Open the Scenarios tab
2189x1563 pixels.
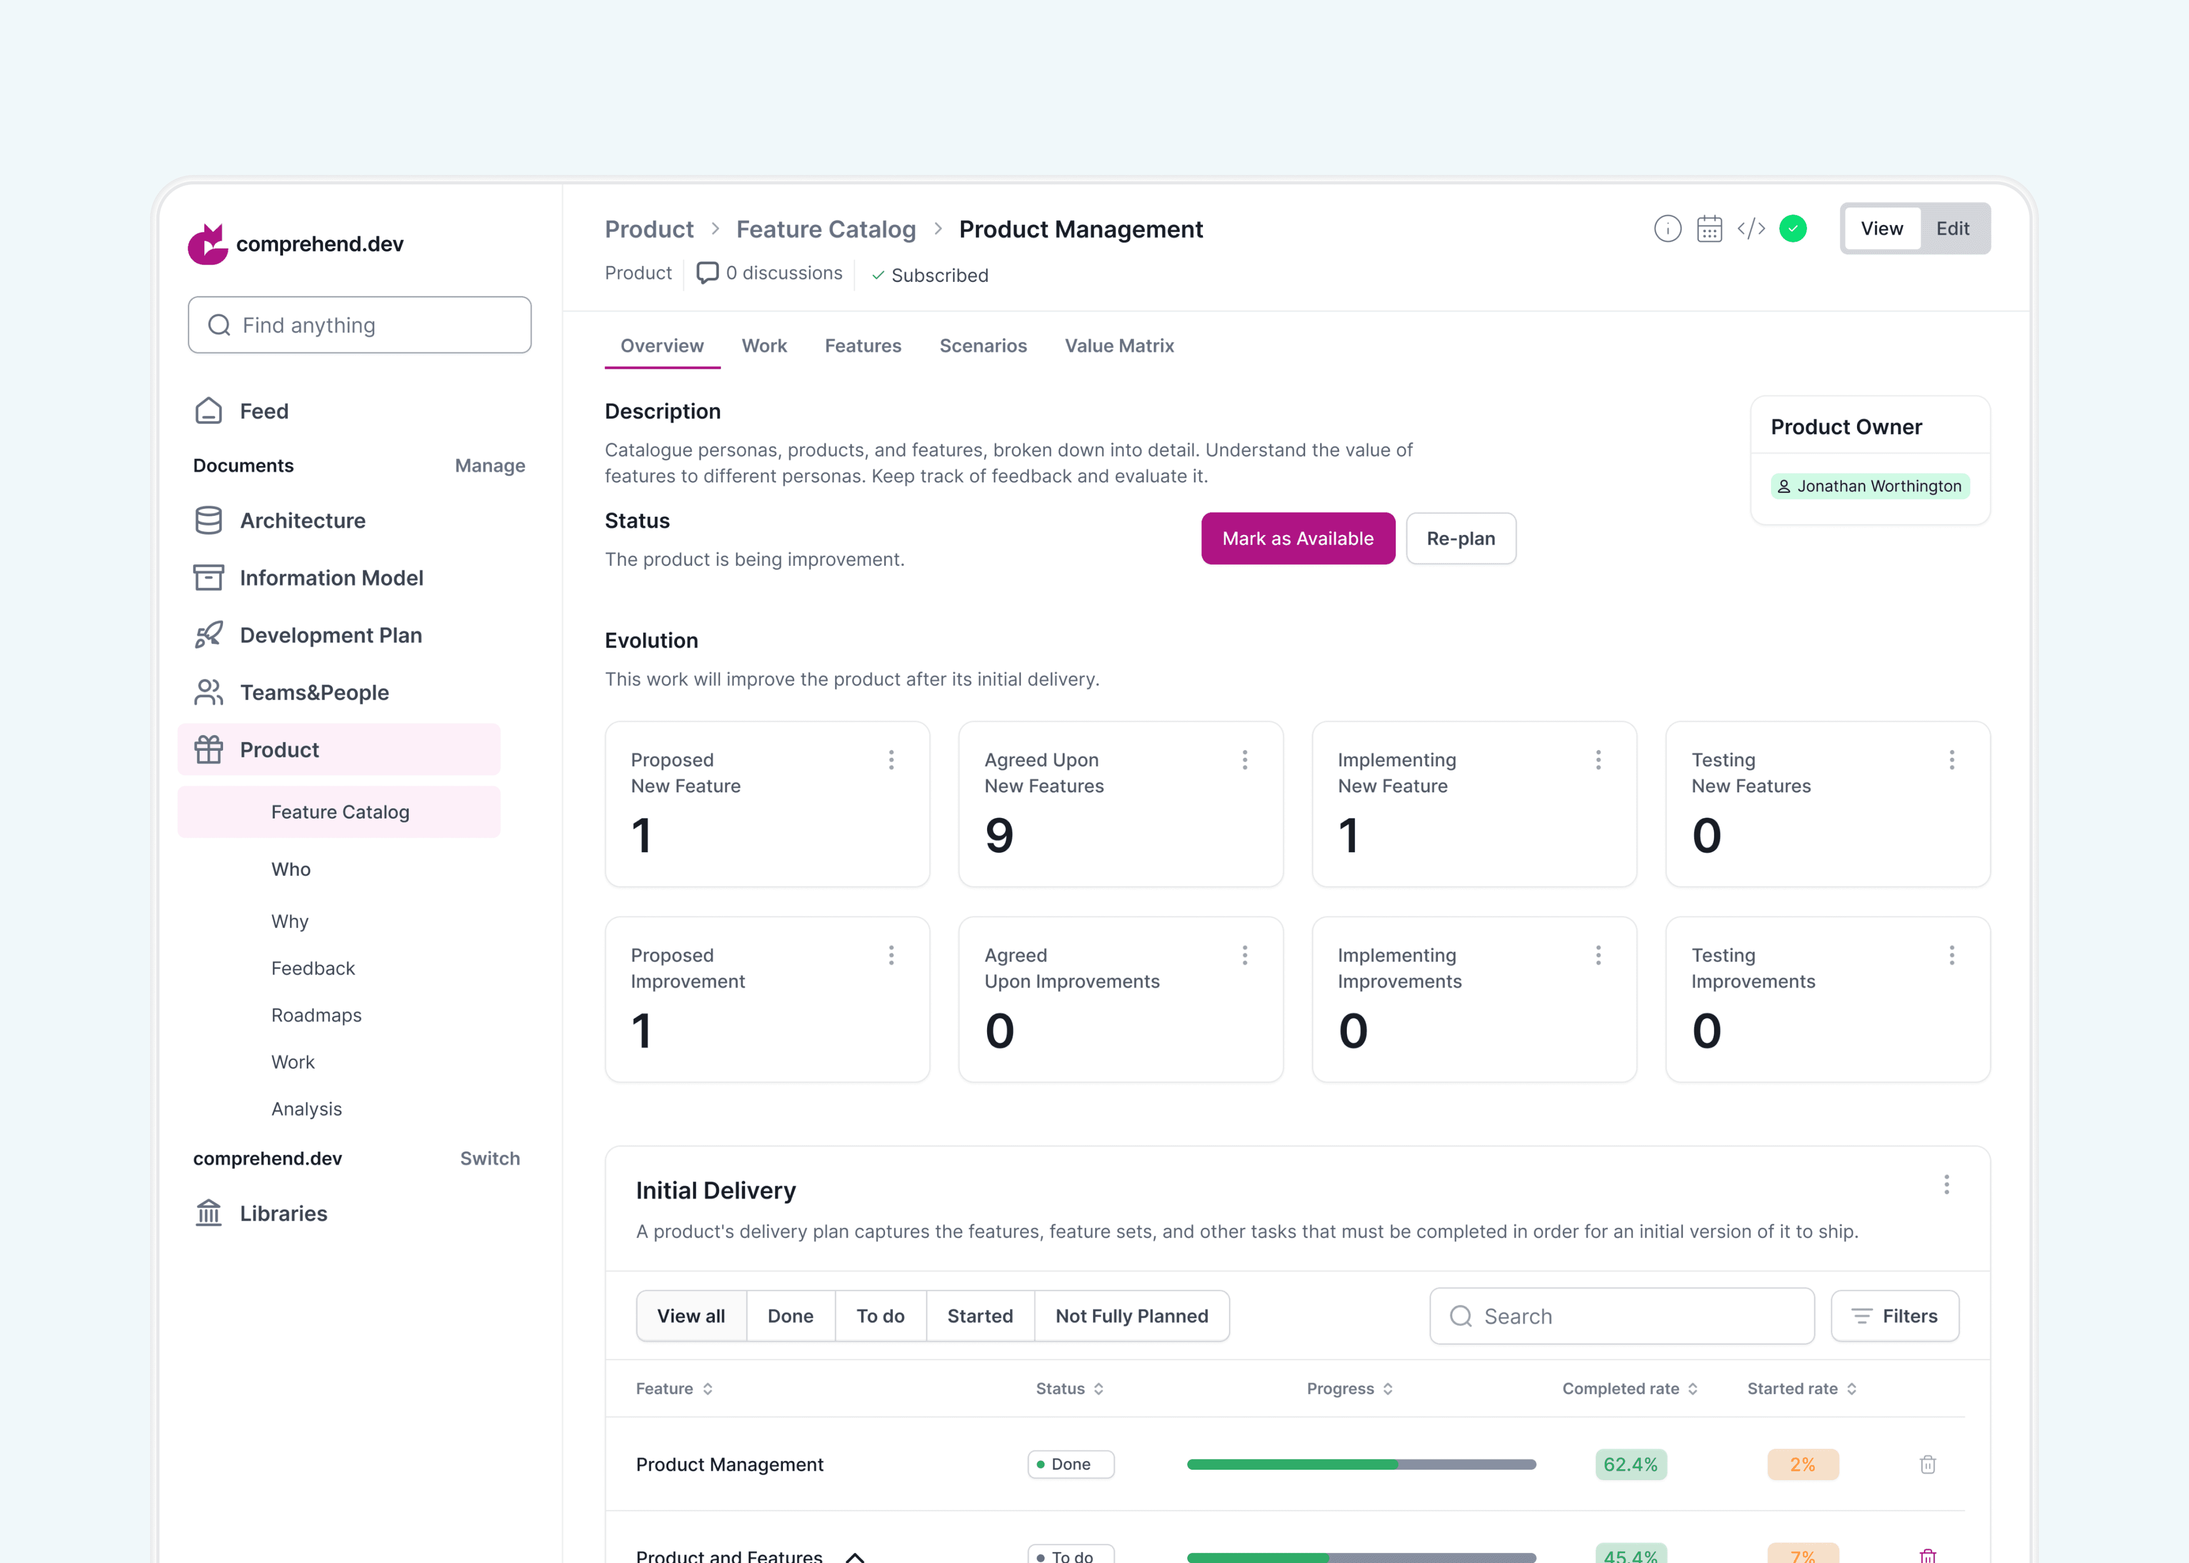click(983, 345)
